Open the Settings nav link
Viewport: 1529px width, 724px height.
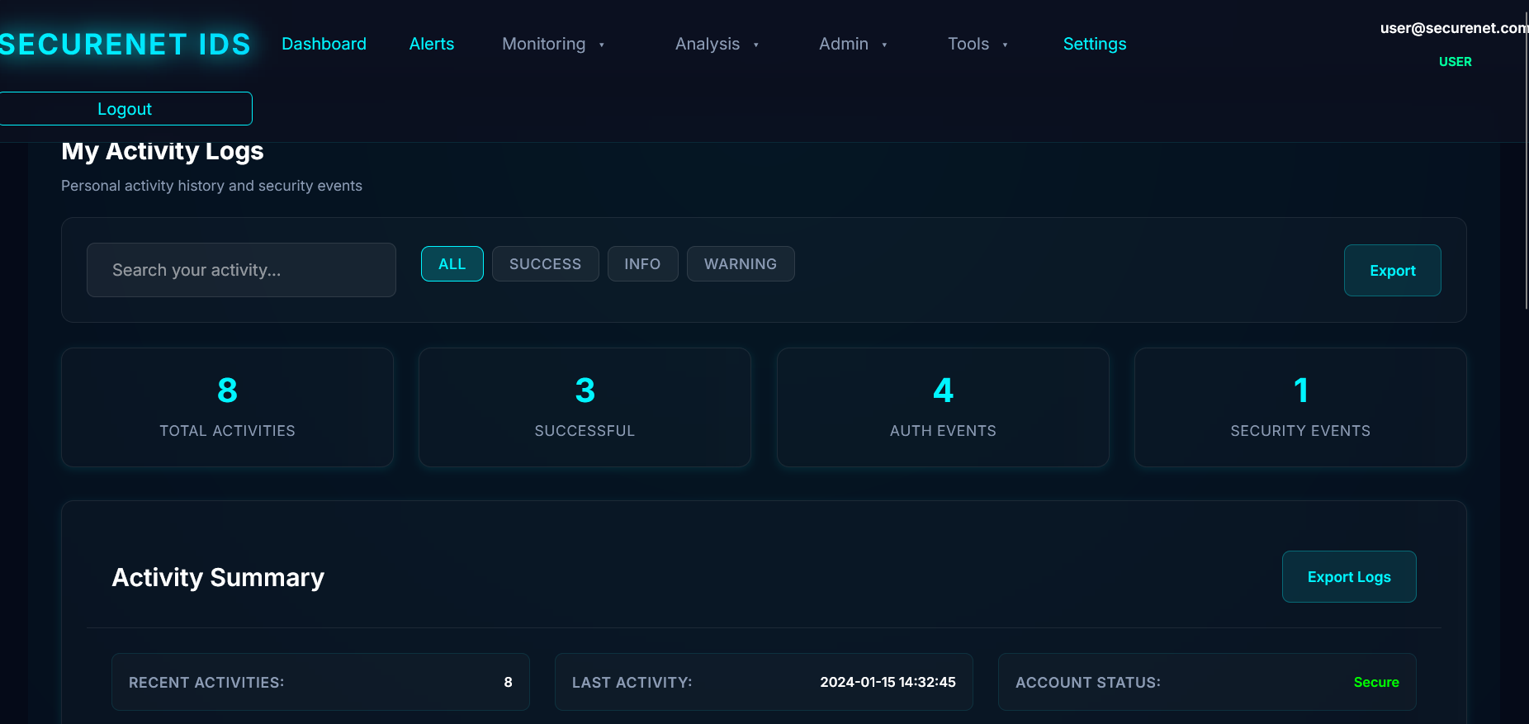point(1095,44)
